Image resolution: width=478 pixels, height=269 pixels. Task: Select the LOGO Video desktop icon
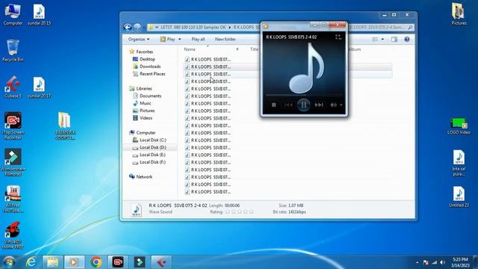[x=459, y=126]
